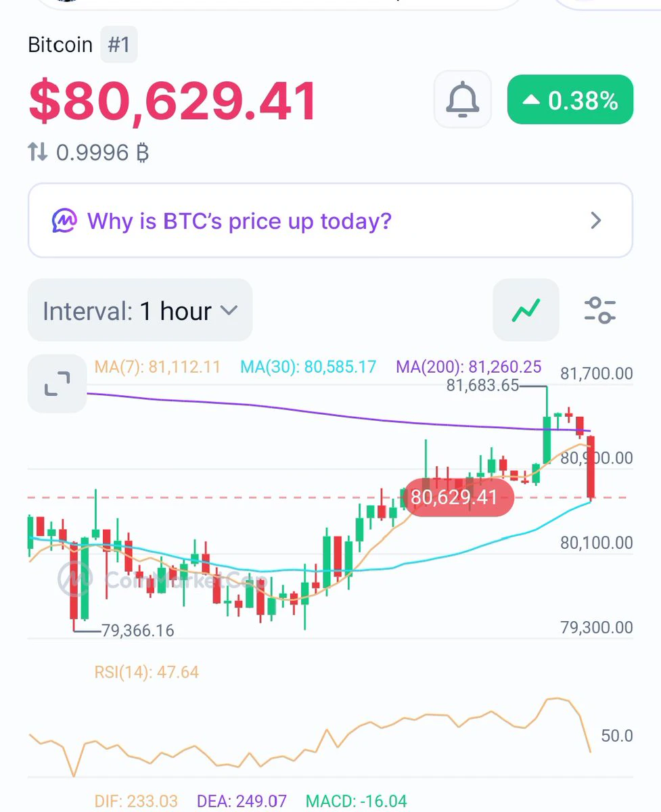The height and width of the screenshot is (812, 661).
Task: Select the MA(7) indicator label
Action: pyautogui.click(x=158, y=367)
